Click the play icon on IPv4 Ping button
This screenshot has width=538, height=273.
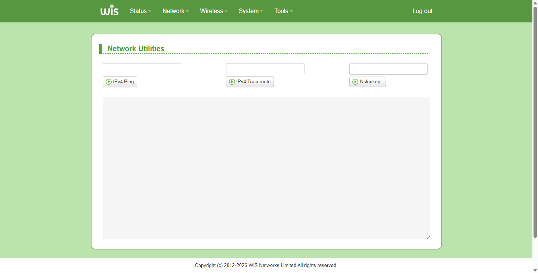click(x=109, y=82)
